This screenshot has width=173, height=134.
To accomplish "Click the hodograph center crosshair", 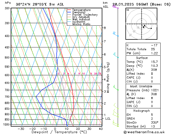I will tap(142, 24).
